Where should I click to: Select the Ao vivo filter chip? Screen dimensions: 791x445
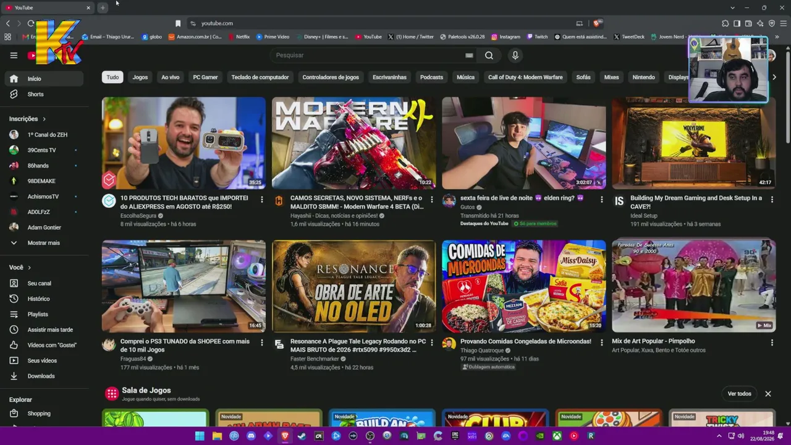(170, 77)
